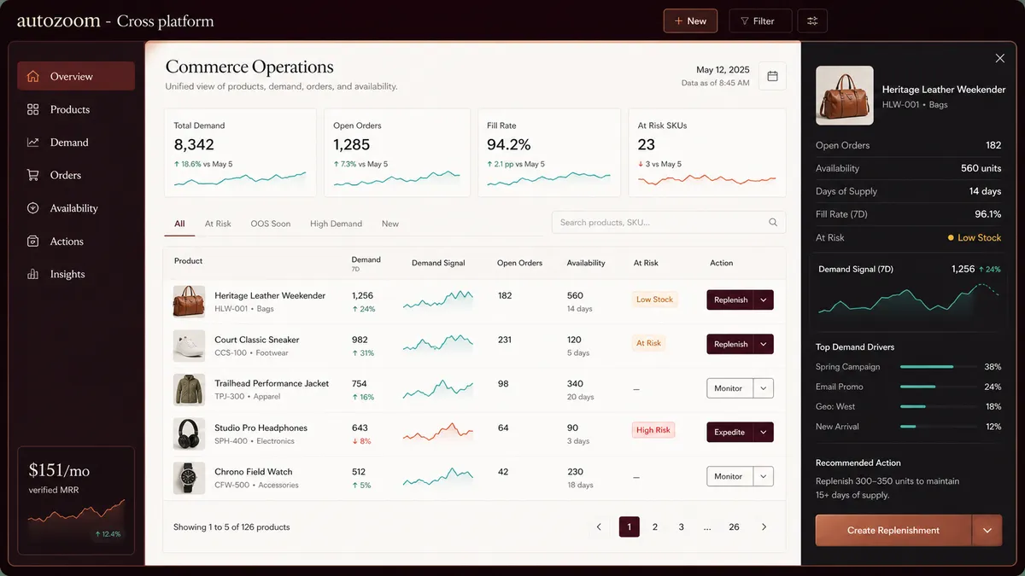
Task: Open Products in the sidebar menu
Action: click(76, 109)
